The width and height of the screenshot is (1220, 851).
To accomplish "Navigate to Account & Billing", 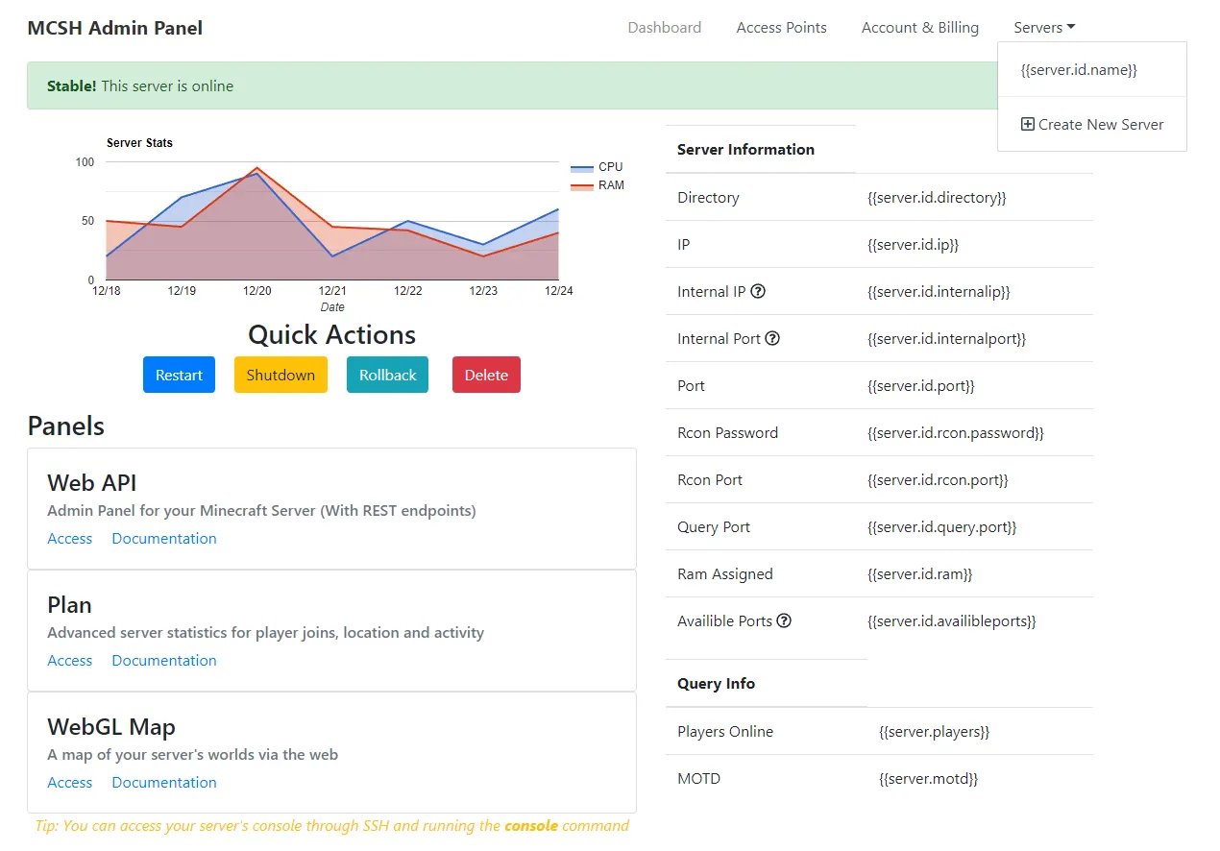I will [x=919, y=28].
